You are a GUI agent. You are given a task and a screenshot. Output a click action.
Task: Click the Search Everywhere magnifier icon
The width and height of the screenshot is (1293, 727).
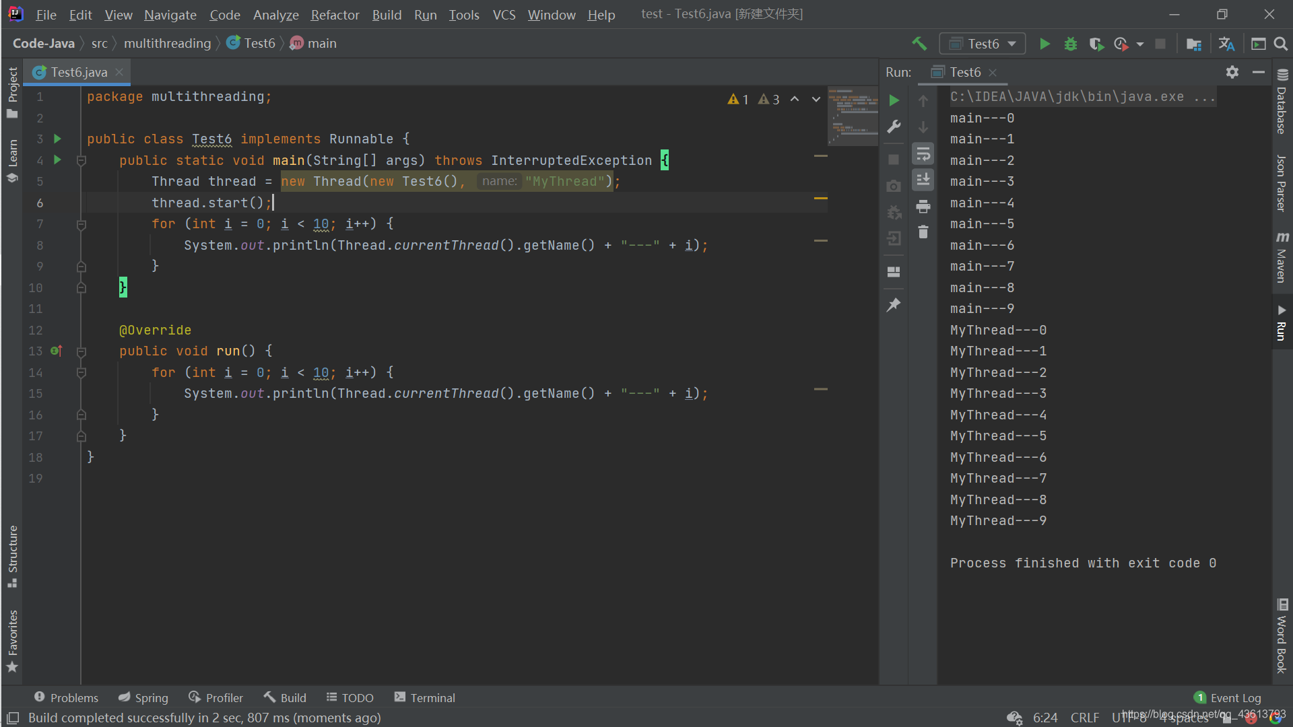pyautogui.click(x=1281, y=44)
